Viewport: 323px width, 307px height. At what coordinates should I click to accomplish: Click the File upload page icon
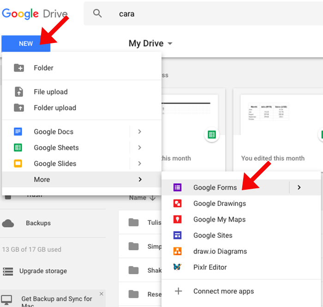(x=19, y=92)
